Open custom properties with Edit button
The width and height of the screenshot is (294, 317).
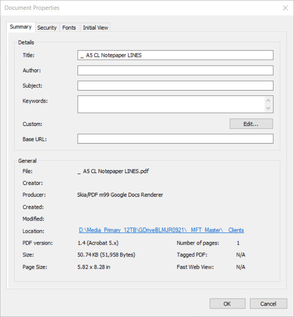tap(251, 124)
